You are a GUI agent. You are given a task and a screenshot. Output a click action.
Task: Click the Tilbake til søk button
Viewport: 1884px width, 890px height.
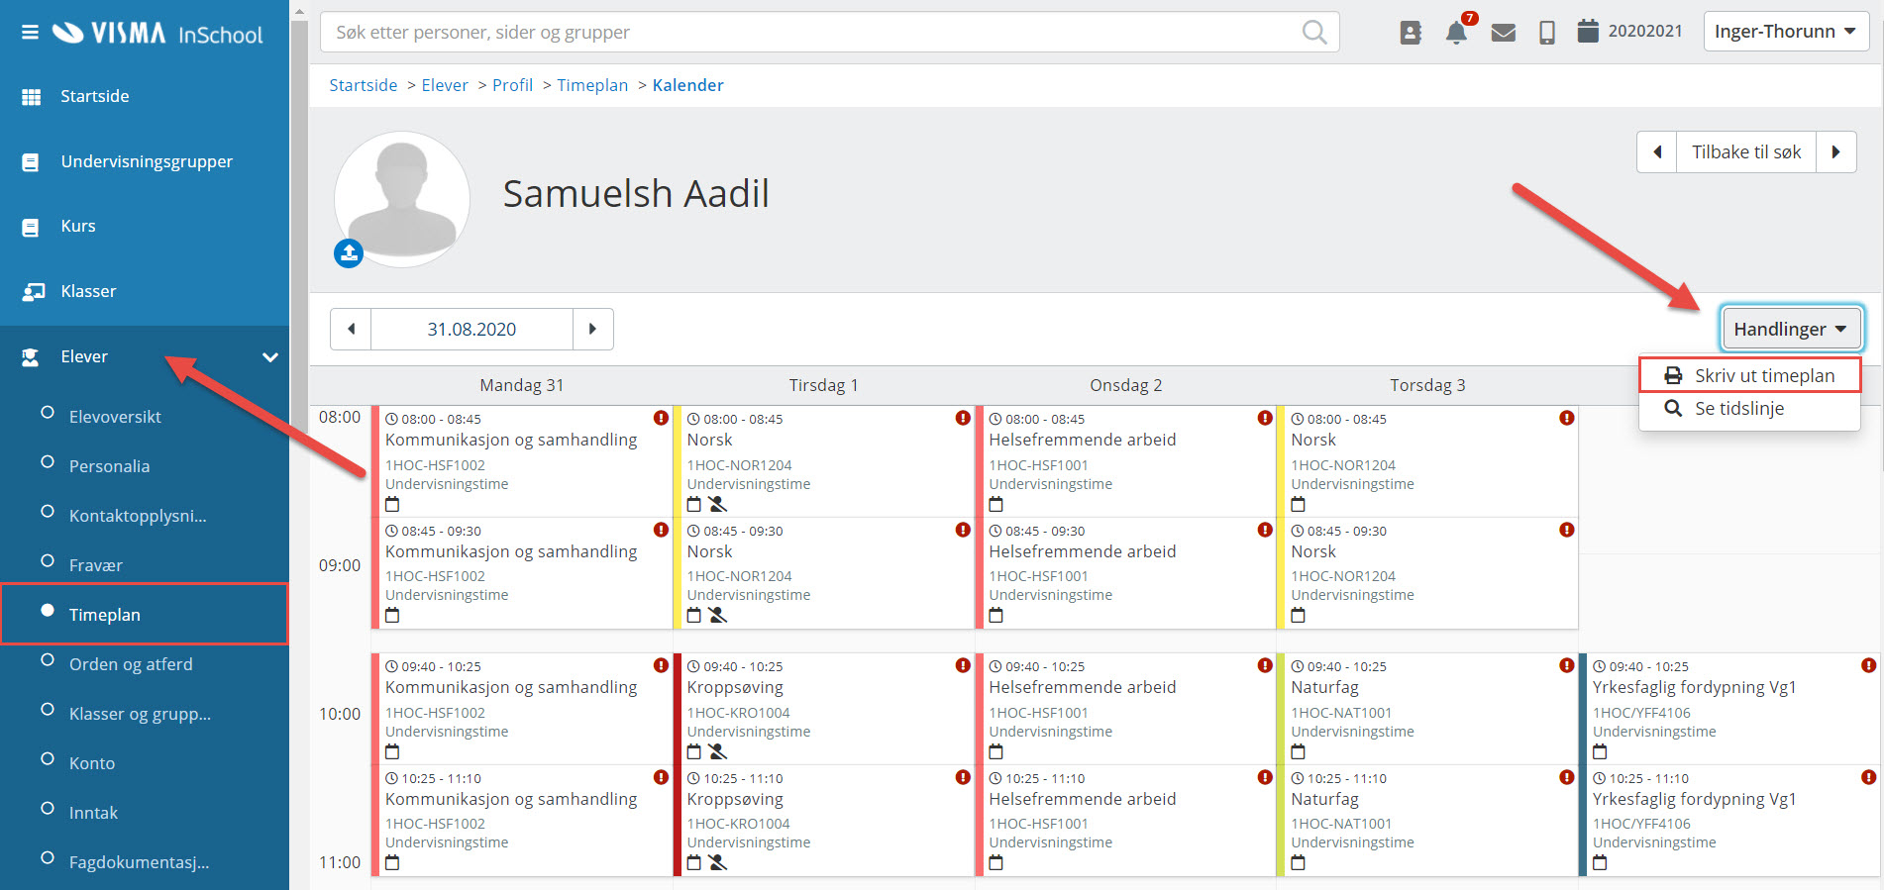click(x=1745, y=152)
